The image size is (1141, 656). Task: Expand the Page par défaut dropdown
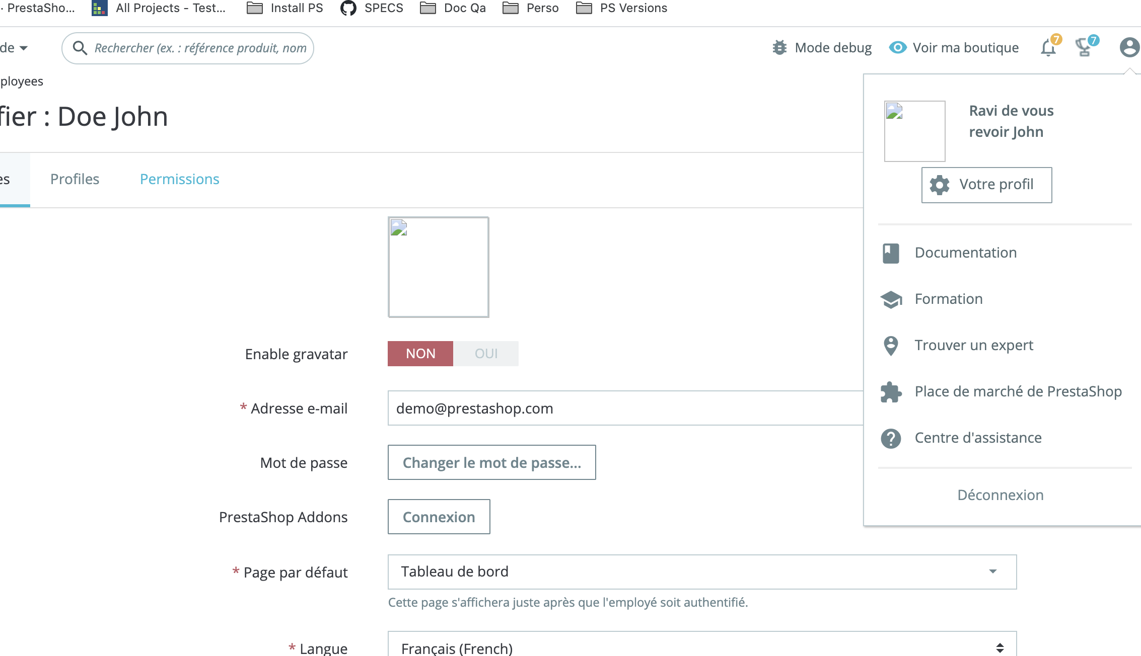[702, 572]
